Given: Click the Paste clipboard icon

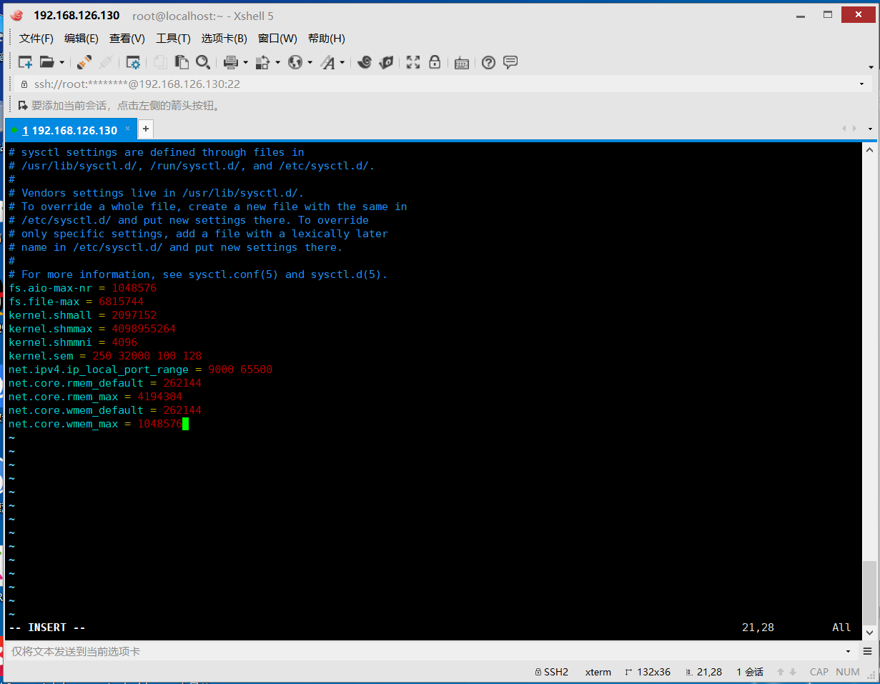Looking at the screenshot, I should (182, 62).
